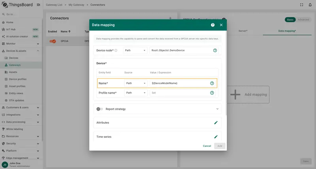Switch to the Server tab
Image resolution: width=316 pixels, height=169 pixels.
(243, 31)
